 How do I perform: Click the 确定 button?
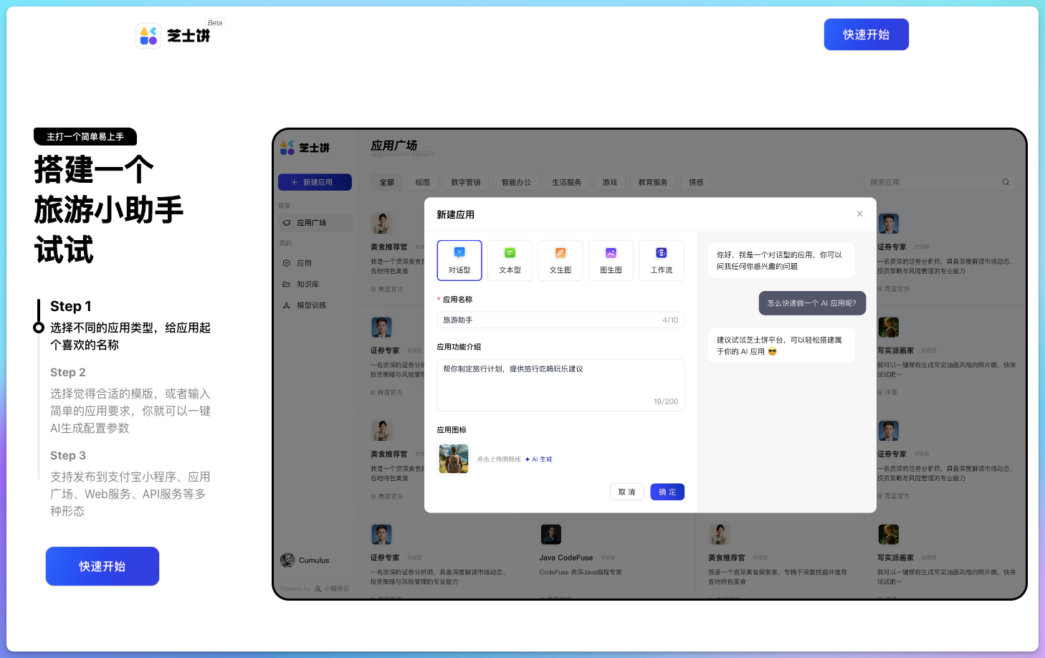click(x=667, y=492)
